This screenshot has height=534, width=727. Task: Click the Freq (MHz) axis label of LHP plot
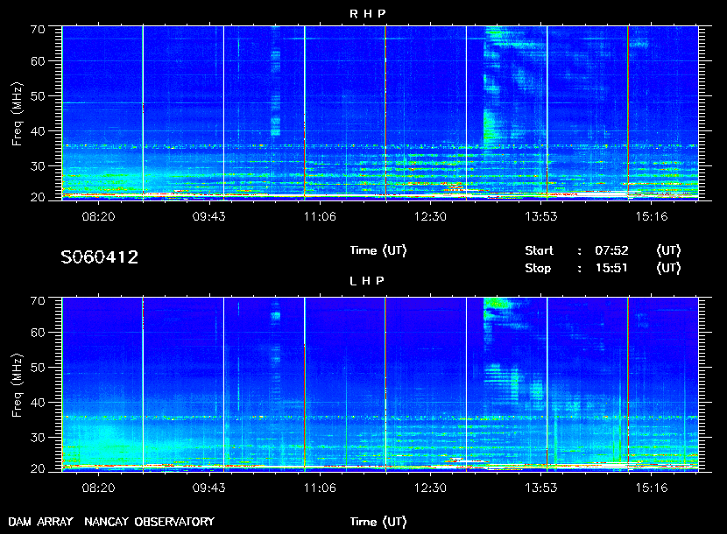pyautogui.click(x=18, y=386)
